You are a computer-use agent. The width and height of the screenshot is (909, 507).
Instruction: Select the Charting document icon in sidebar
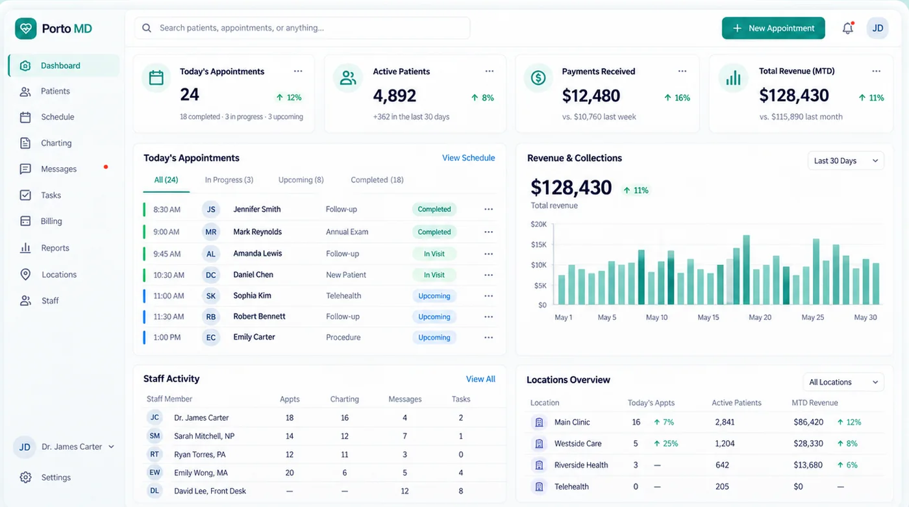pyautogui.click(x=25, y=143)
